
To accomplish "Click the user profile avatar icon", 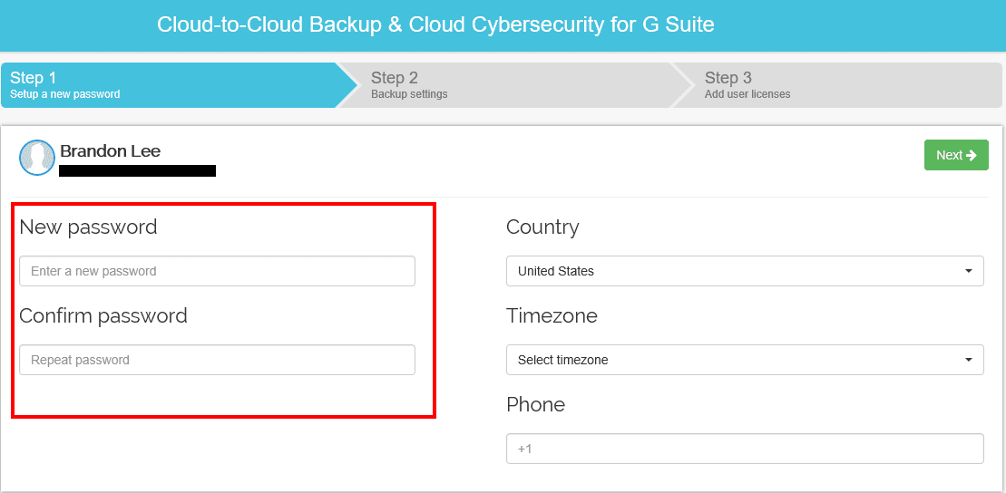I will (x=37, y=158).
